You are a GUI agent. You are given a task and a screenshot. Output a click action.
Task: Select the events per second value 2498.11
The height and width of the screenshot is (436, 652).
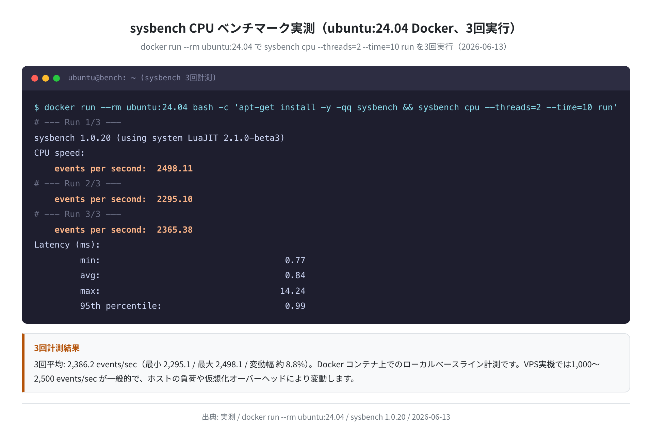(x=175, y=169)
